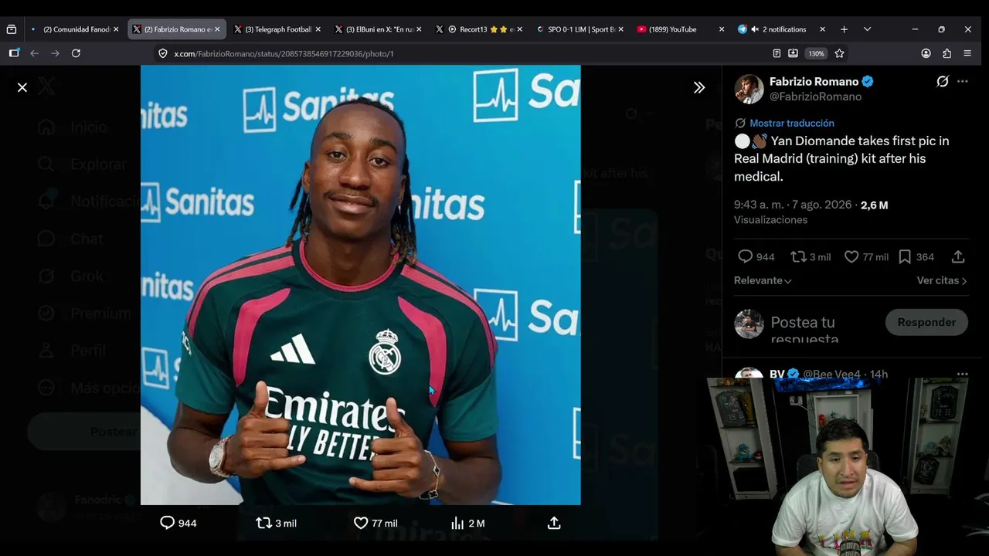Viewport: 989px width, 556px height.
Task: Click the Responder button
Action: (x=926, y=322)
